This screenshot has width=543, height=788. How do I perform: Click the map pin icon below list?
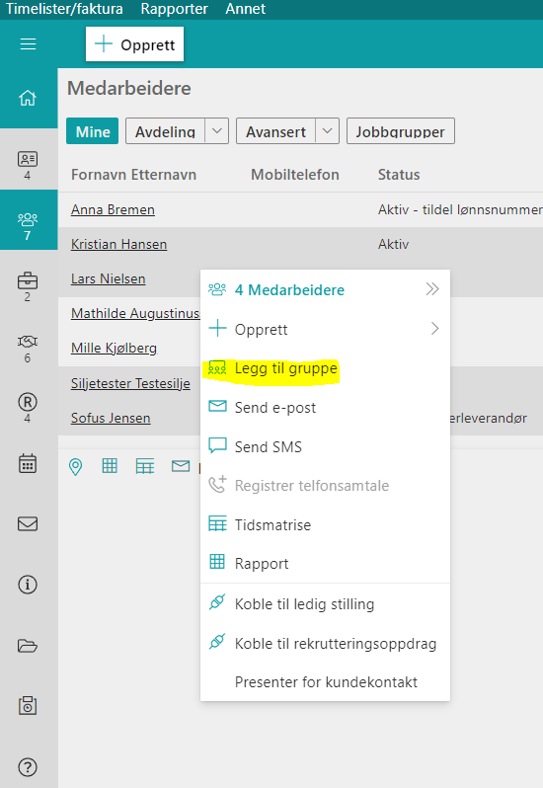(x=75, y=467)
